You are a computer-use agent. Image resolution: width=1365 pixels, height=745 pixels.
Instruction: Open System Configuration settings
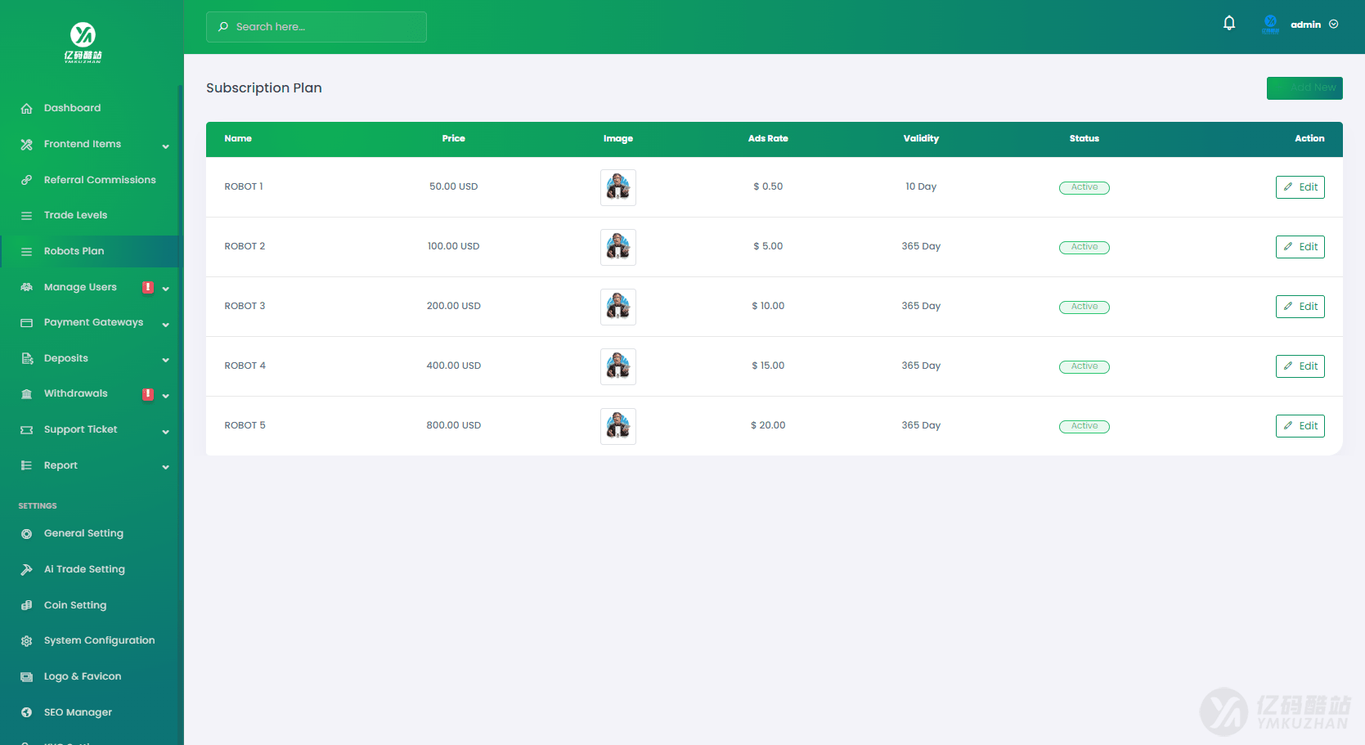pyautogui.click(x=99, y=640)
